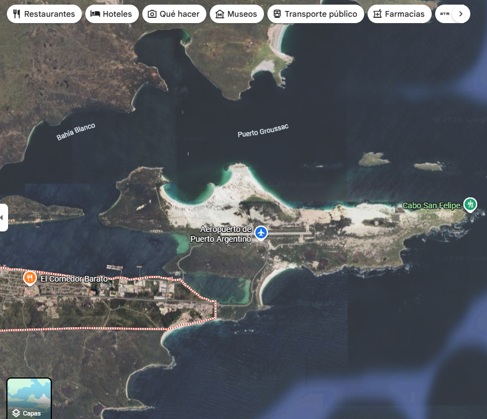Select the El Comedor Barato label
The height and width of the screenshot is (419, 487).
pyautogui.click(x=74, y=279)
